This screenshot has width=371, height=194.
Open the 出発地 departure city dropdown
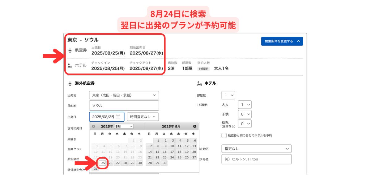tap(124, 95)
